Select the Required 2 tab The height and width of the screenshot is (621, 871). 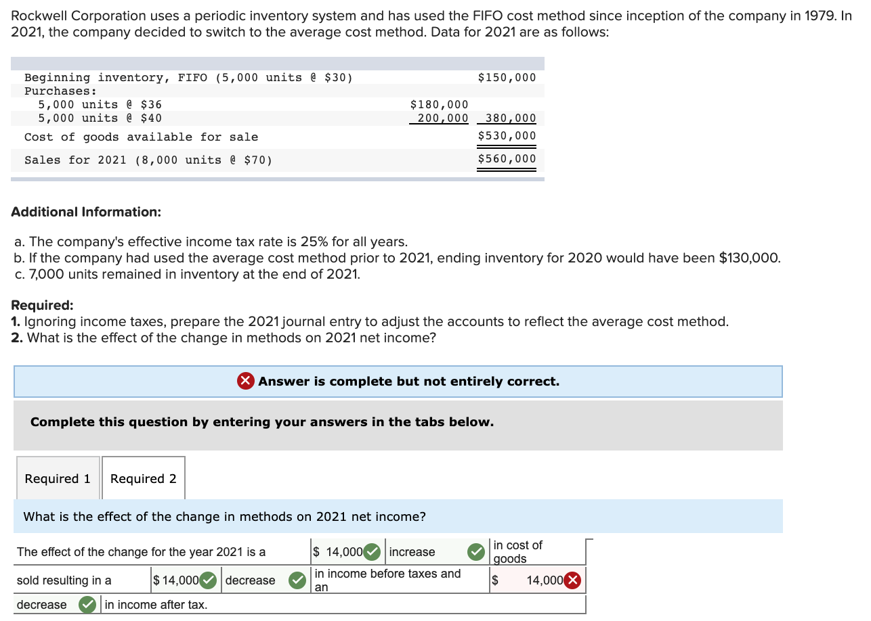pos(144,478)
